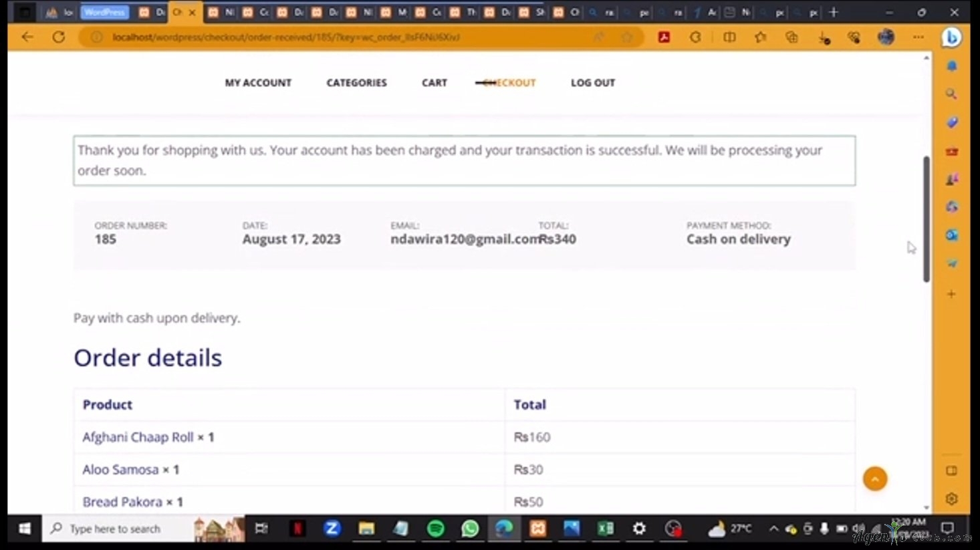Show browser downloads
This screenshot has width=980, height=550.
pos(824,37)
